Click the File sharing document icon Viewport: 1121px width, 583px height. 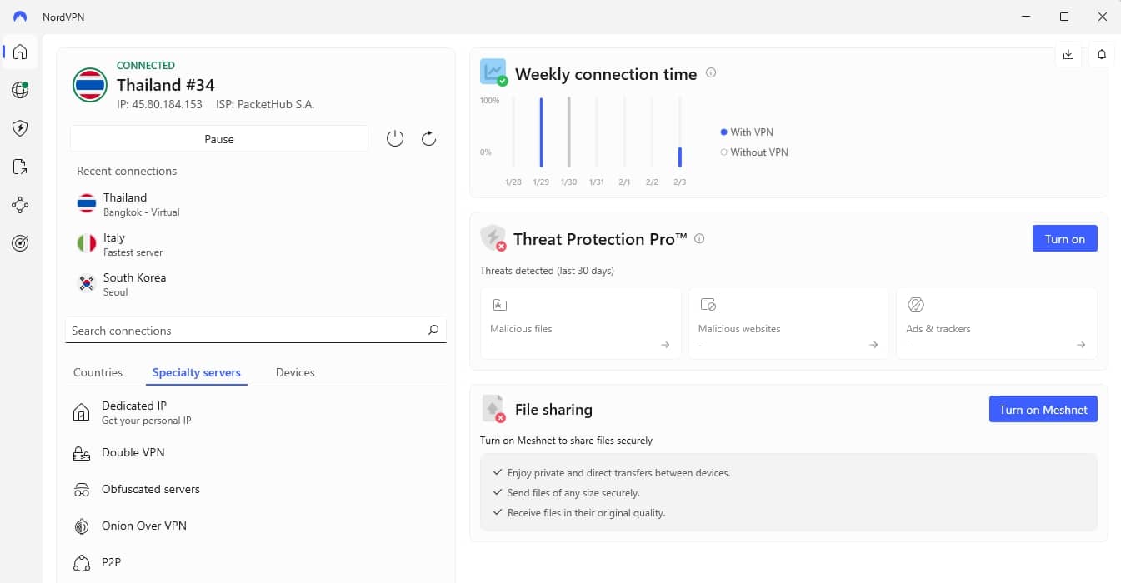tap(493, 409)
